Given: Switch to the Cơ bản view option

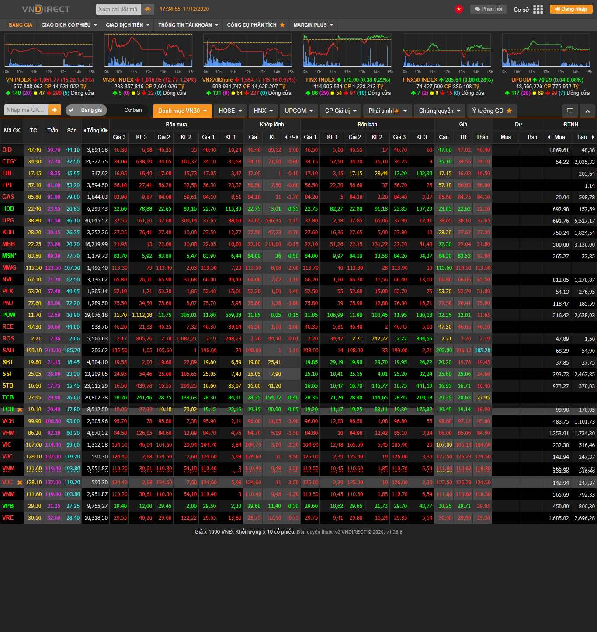Looking at the screenshot, I should (x=133, y=110).
